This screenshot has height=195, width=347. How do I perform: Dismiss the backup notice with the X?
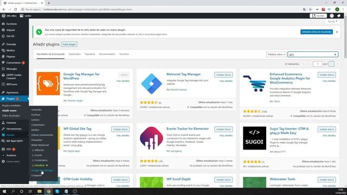pos(337,32)
